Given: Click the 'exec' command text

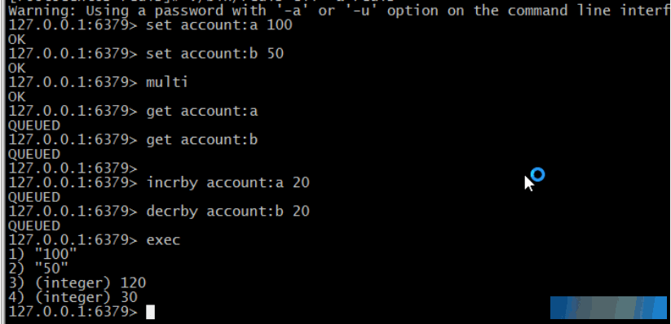Looking at the screenshot, I should pyautogui.click(x=163, y=240).
